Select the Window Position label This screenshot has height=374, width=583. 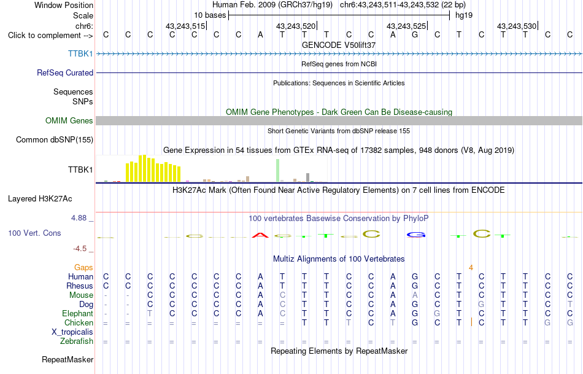tap(64, 5)
